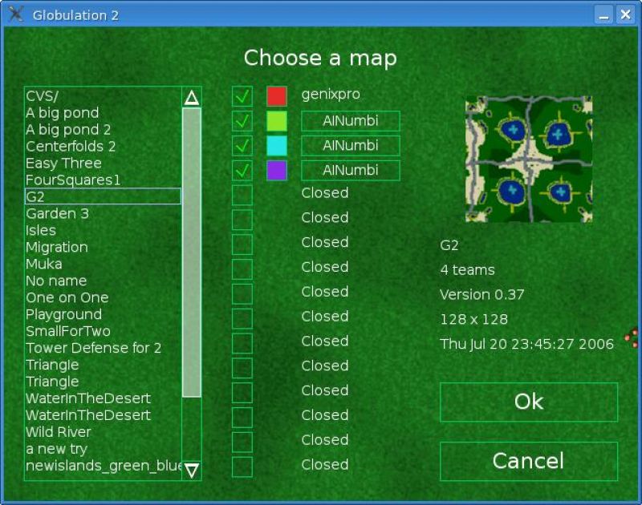Select the highlighted "G2" map entry
642x505 pixels.
pyautogui.click(x=103, y=196)
